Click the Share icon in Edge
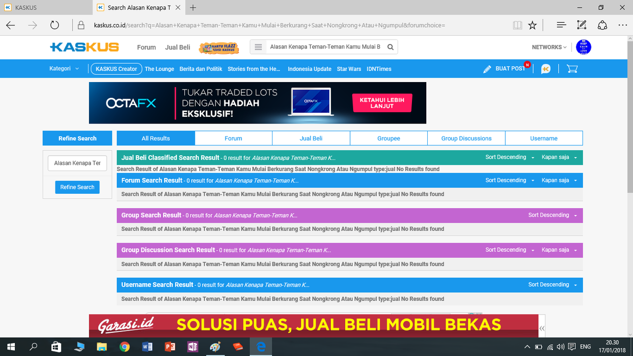This screenshot has width=633, height=356. (x=602, y=25)
